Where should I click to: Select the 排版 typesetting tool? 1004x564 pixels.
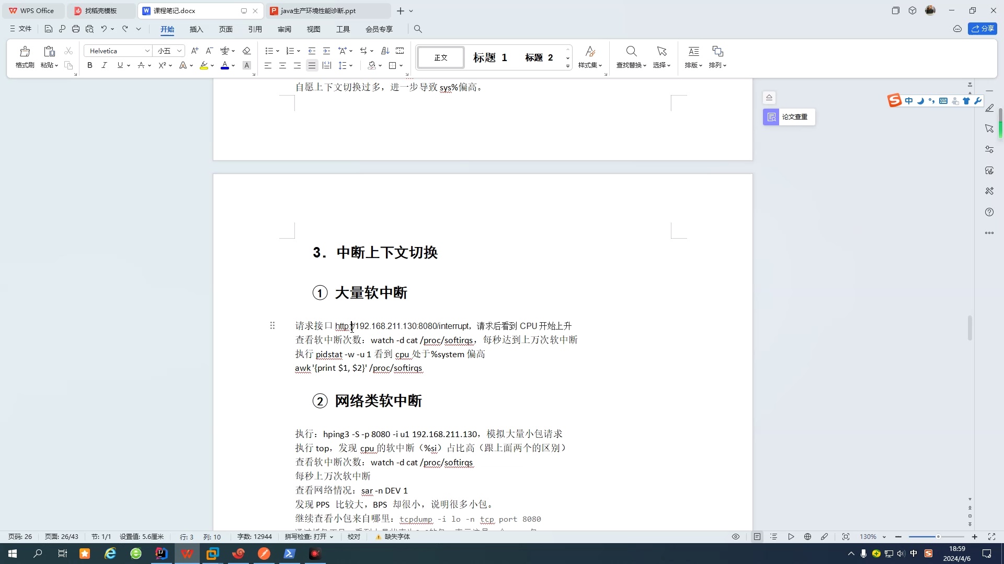pos(693,57)
